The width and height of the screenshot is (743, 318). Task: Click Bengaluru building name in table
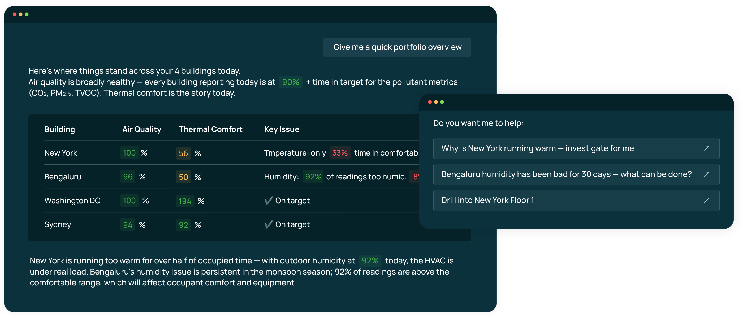63,177
